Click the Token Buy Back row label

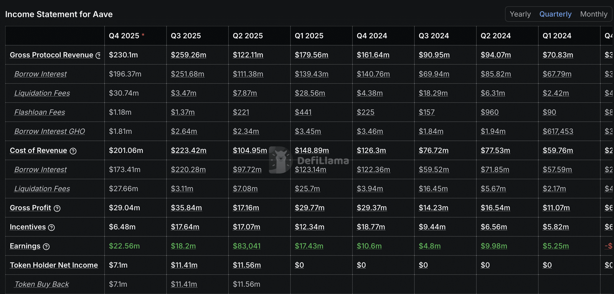(x=41, y=284)
